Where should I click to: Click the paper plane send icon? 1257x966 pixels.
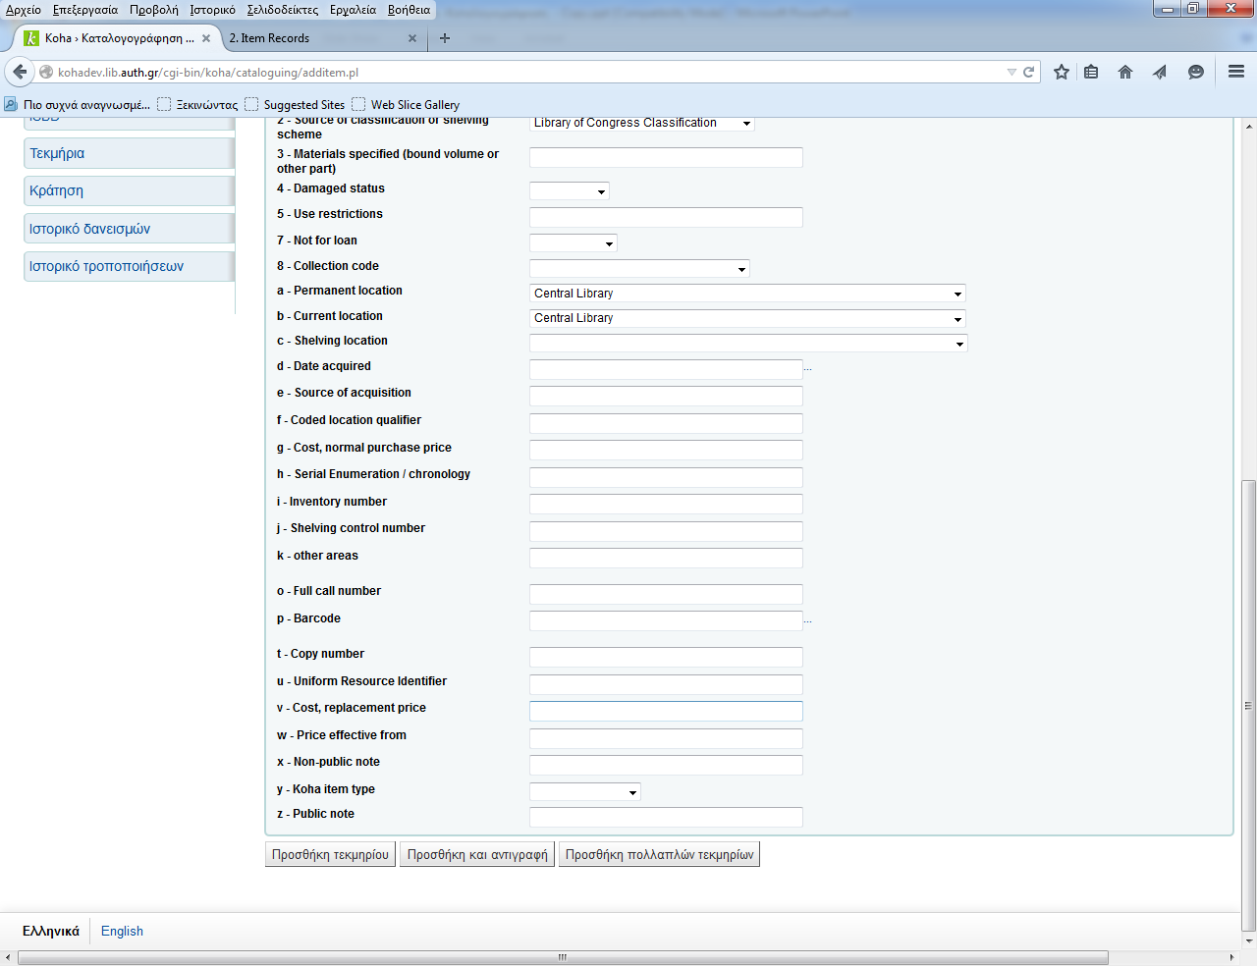[1160, 72]
